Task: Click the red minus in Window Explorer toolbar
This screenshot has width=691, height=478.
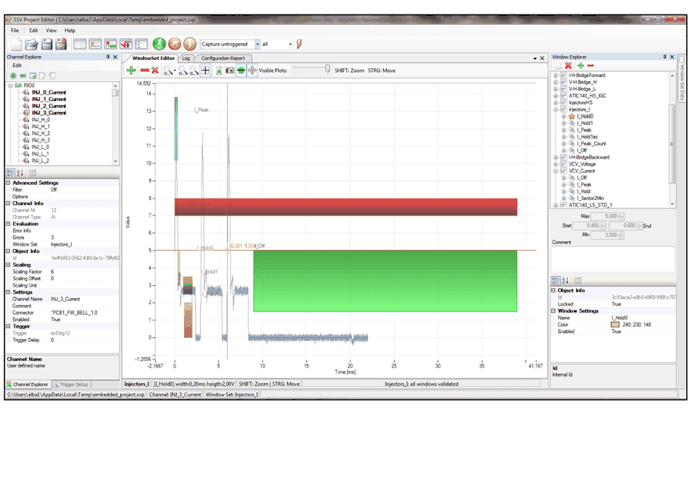Action: coord(590,66)
